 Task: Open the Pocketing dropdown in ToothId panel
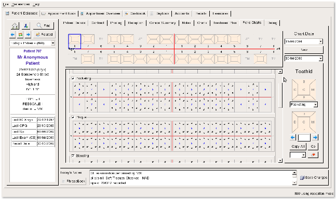click(315, 105)
